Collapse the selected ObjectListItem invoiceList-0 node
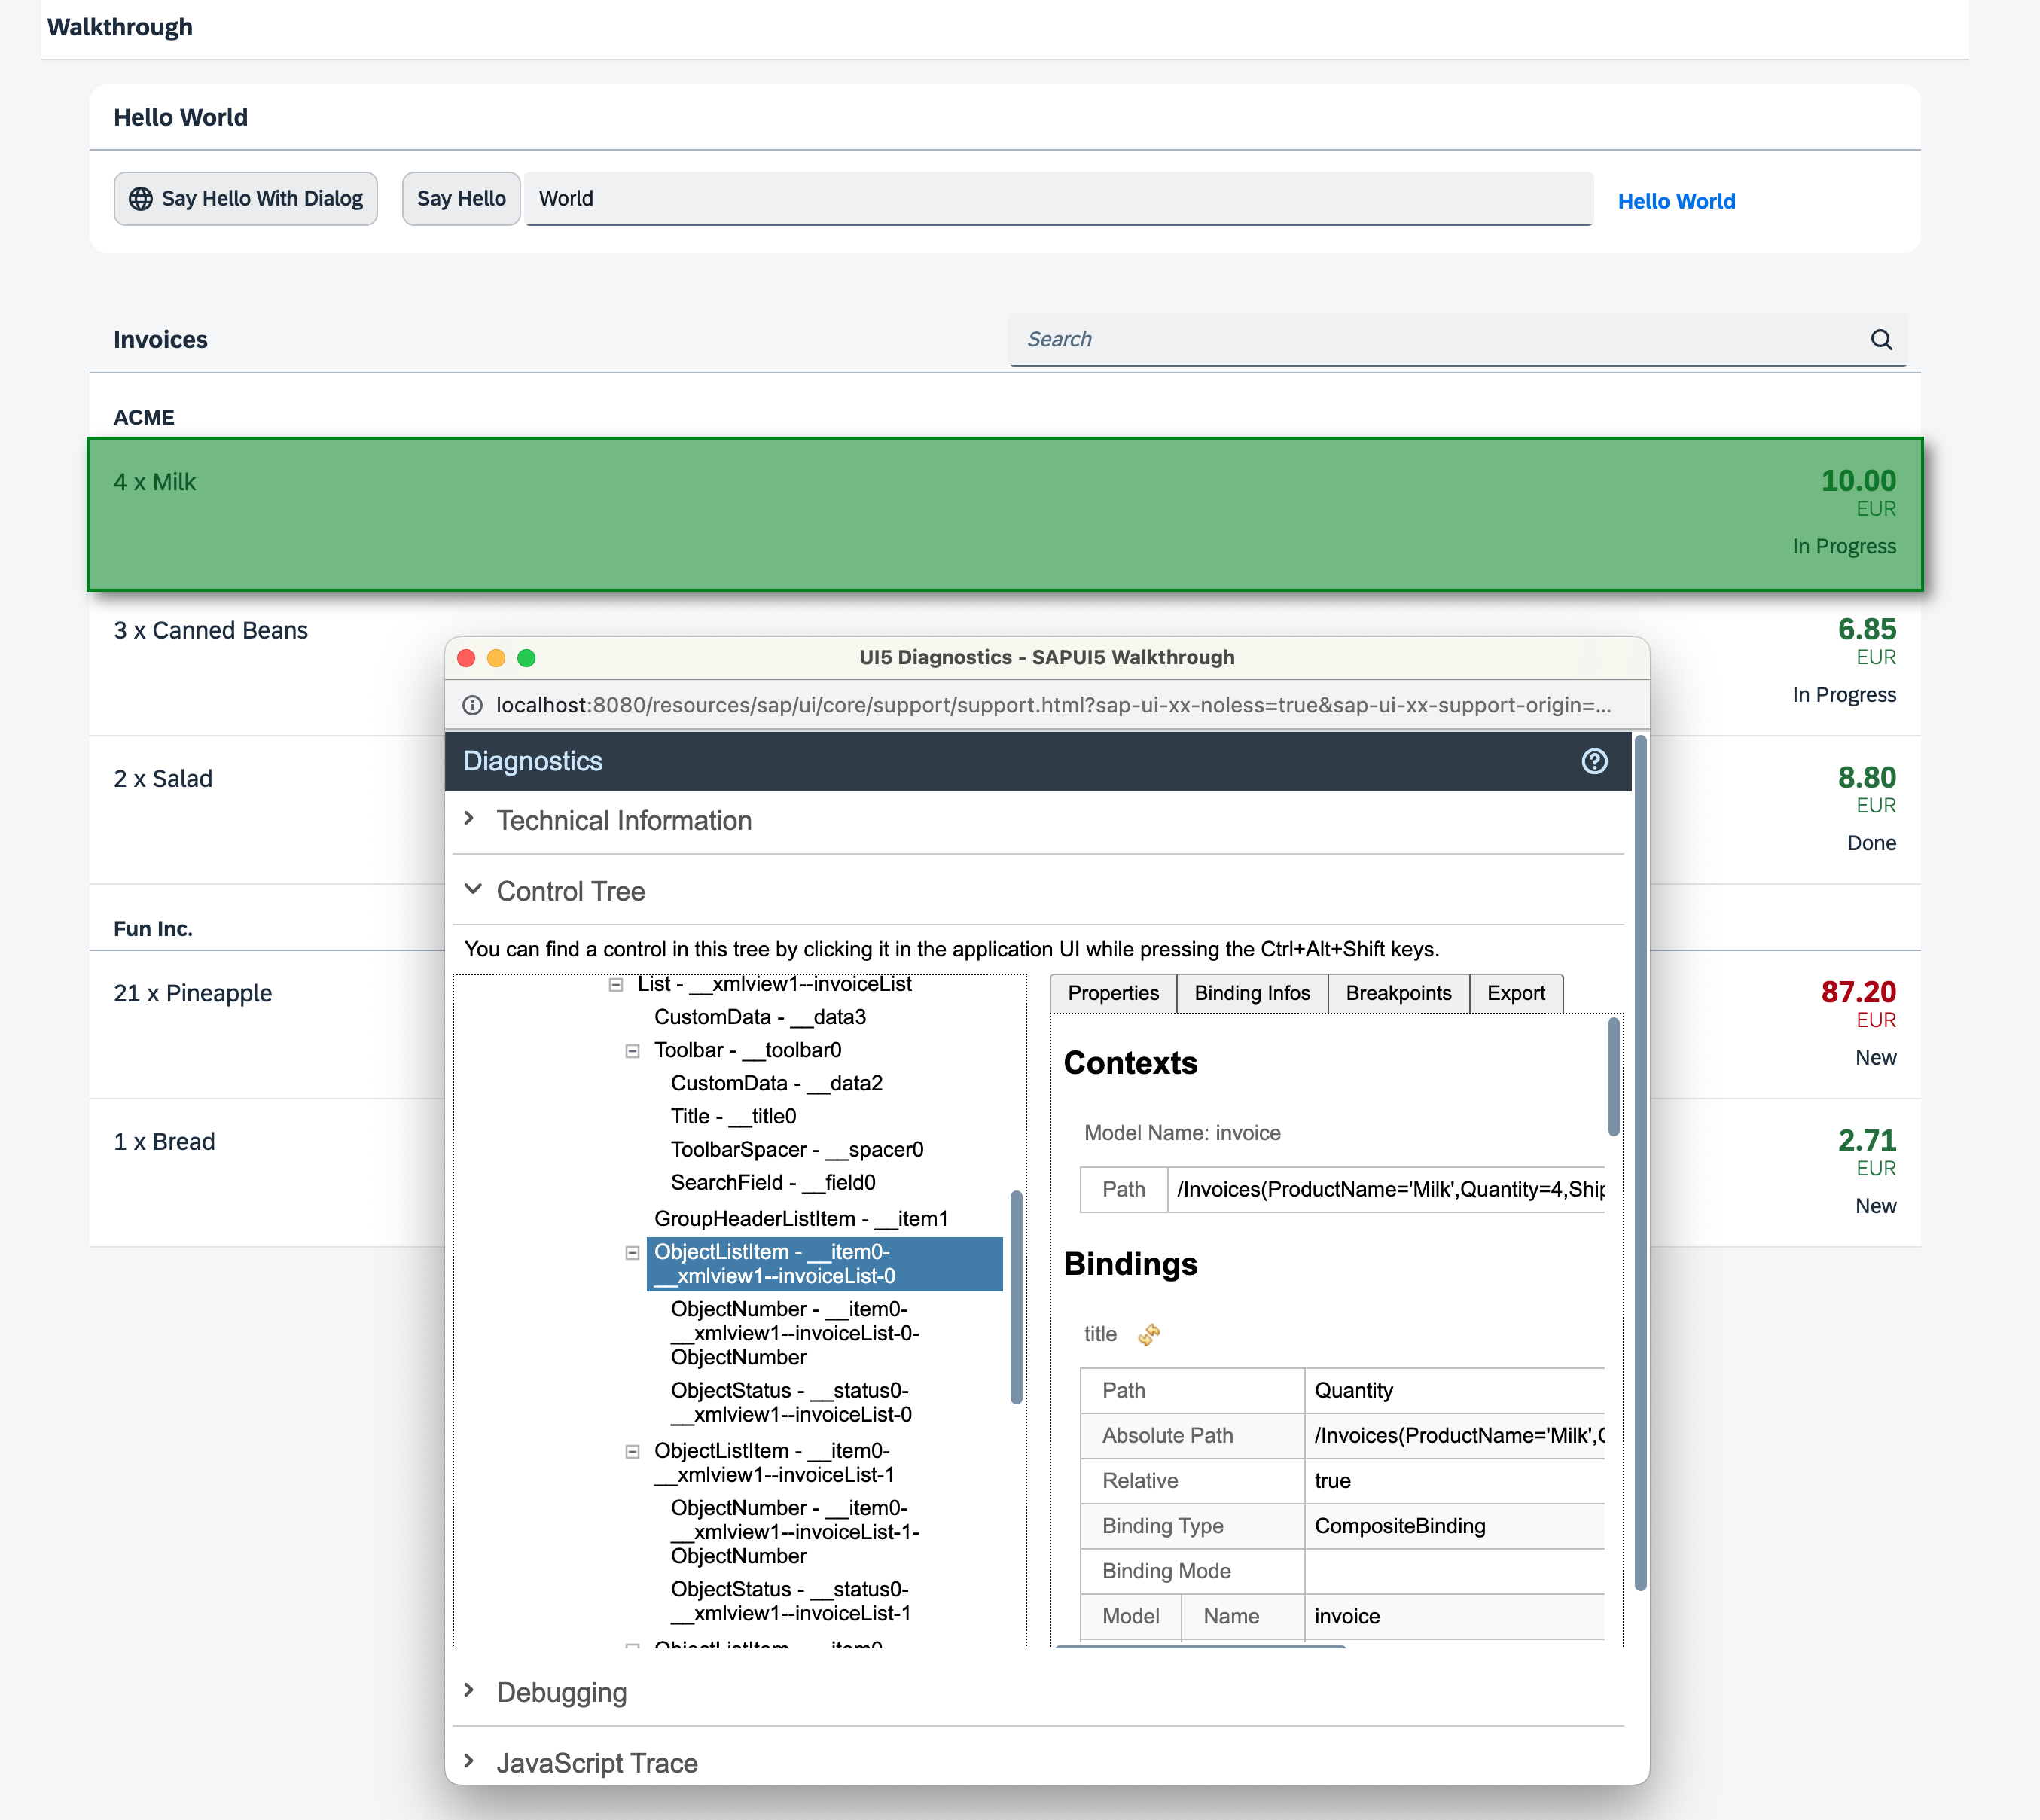 click(632, 1252)
